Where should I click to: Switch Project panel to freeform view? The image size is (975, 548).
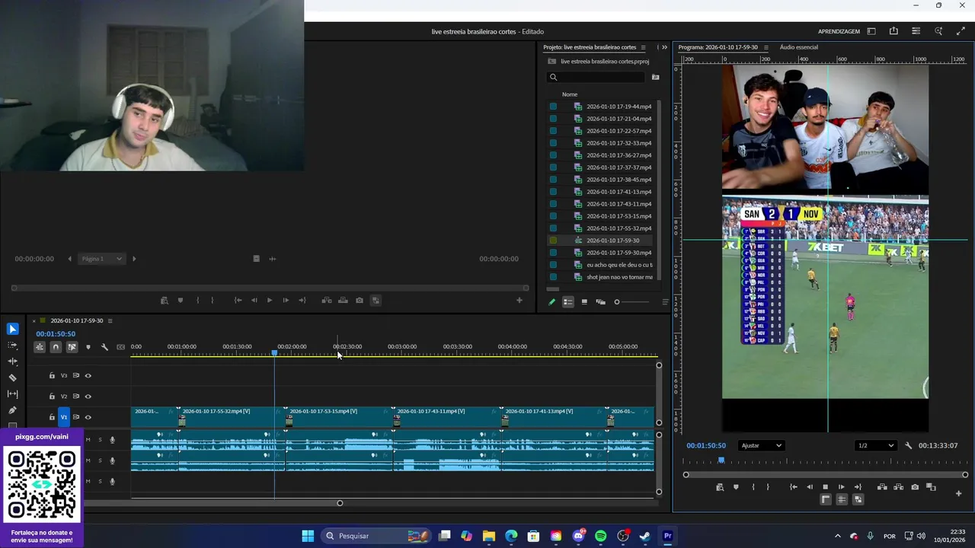tap(600, 301)
